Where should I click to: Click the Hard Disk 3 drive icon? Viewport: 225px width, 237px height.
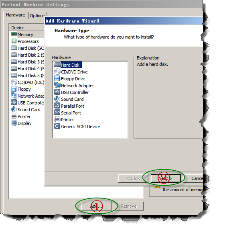pyautogui.click(x=14, y=62)
